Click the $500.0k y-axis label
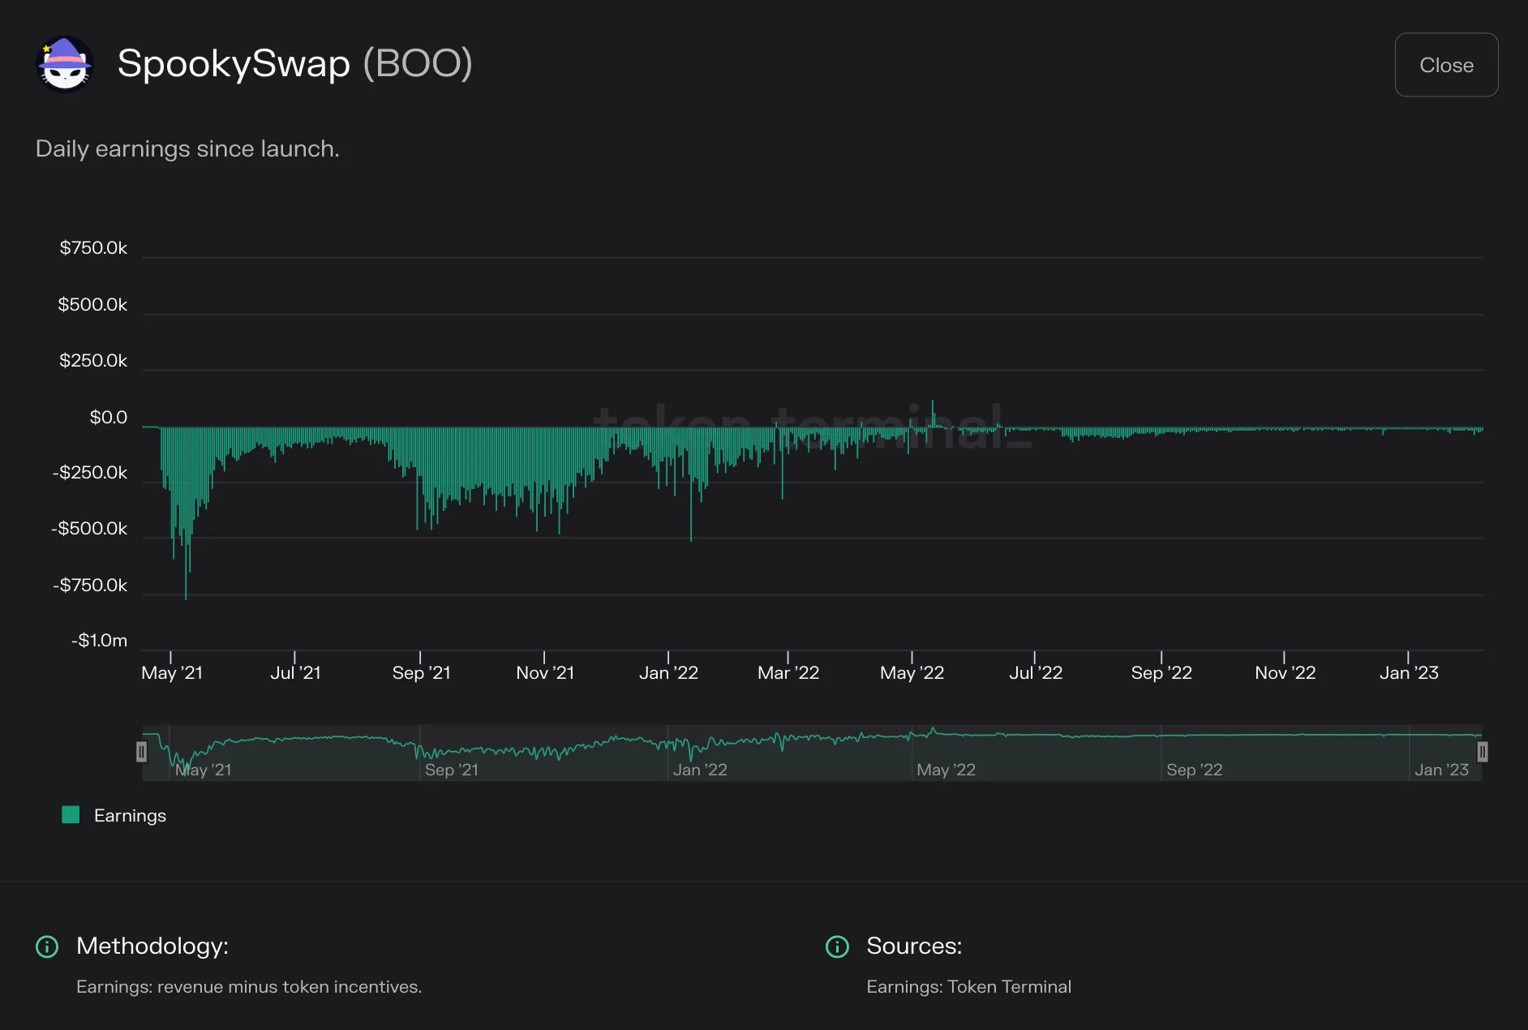1528x1030 pixels. [92, 305]
